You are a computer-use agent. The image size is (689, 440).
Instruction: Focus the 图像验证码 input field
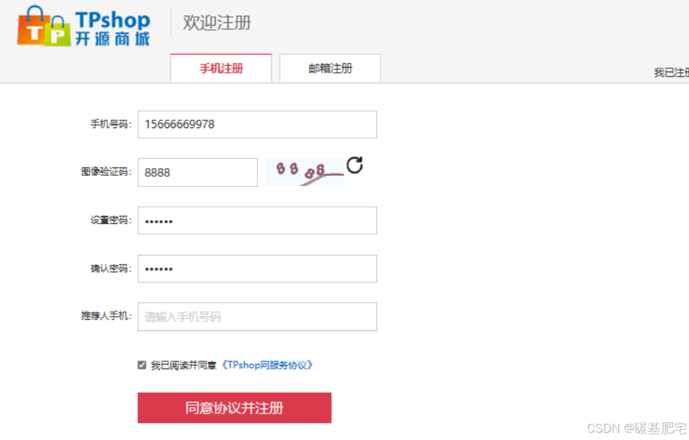pyautogui.click(x=197, y=173)
